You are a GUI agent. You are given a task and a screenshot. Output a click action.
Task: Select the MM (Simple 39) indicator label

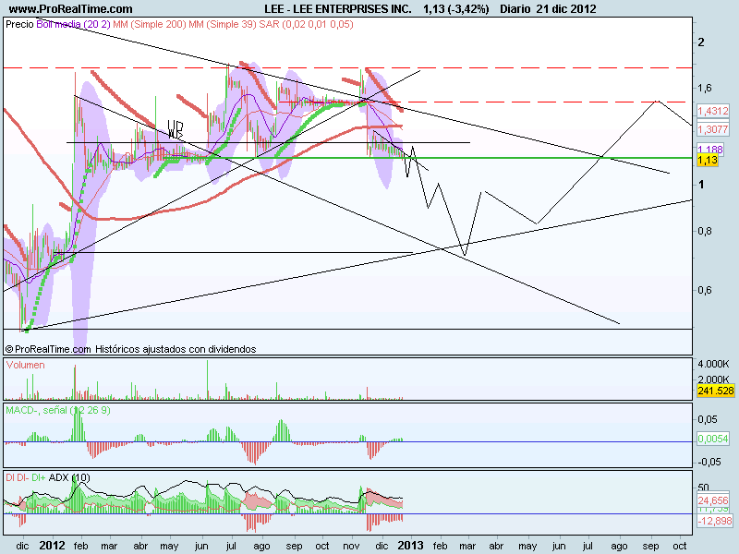(223, 24)
